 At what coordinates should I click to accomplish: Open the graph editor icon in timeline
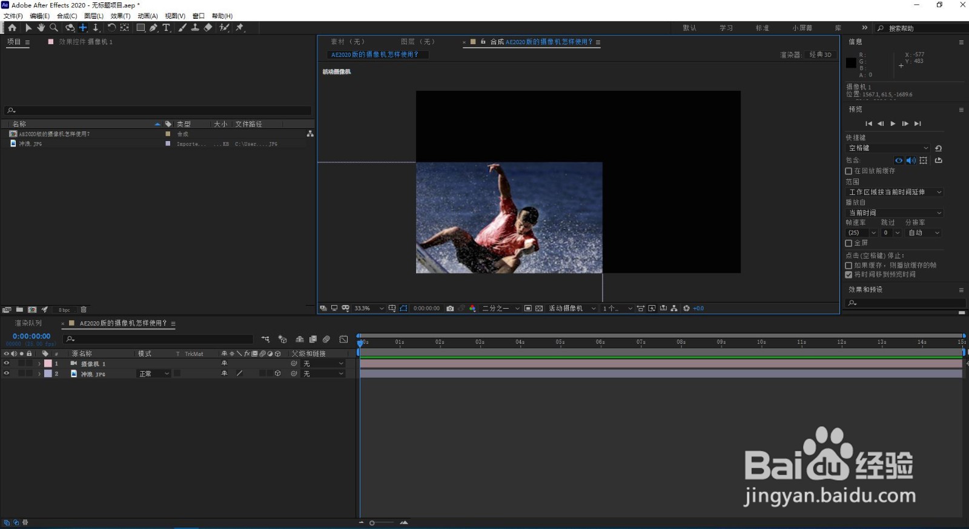click(344, 339)
